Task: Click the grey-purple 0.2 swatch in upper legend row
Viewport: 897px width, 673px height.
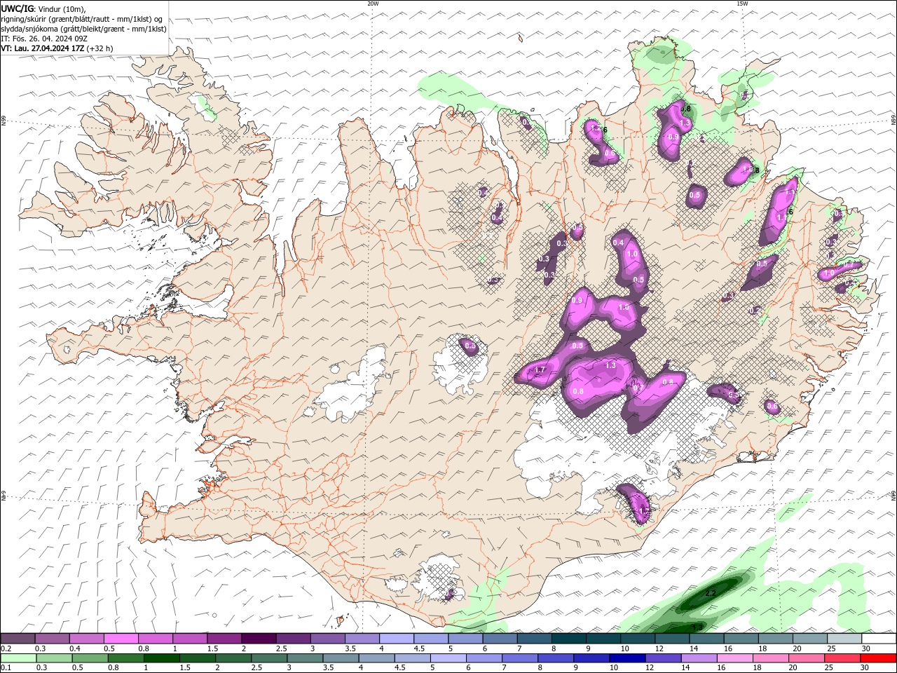Action: point(18,639)
